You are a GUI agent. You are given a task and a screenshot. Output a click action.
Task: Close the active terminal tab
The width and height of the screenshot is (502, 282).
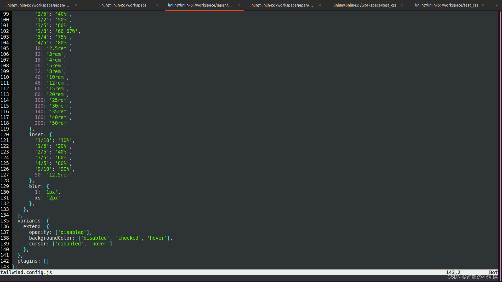coord(239,5)
